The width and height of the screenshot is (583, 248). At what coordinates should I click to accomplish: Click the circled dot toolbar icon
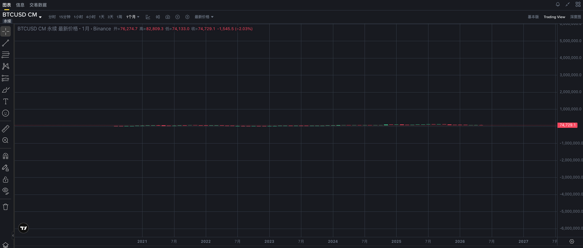click(187, 17)
